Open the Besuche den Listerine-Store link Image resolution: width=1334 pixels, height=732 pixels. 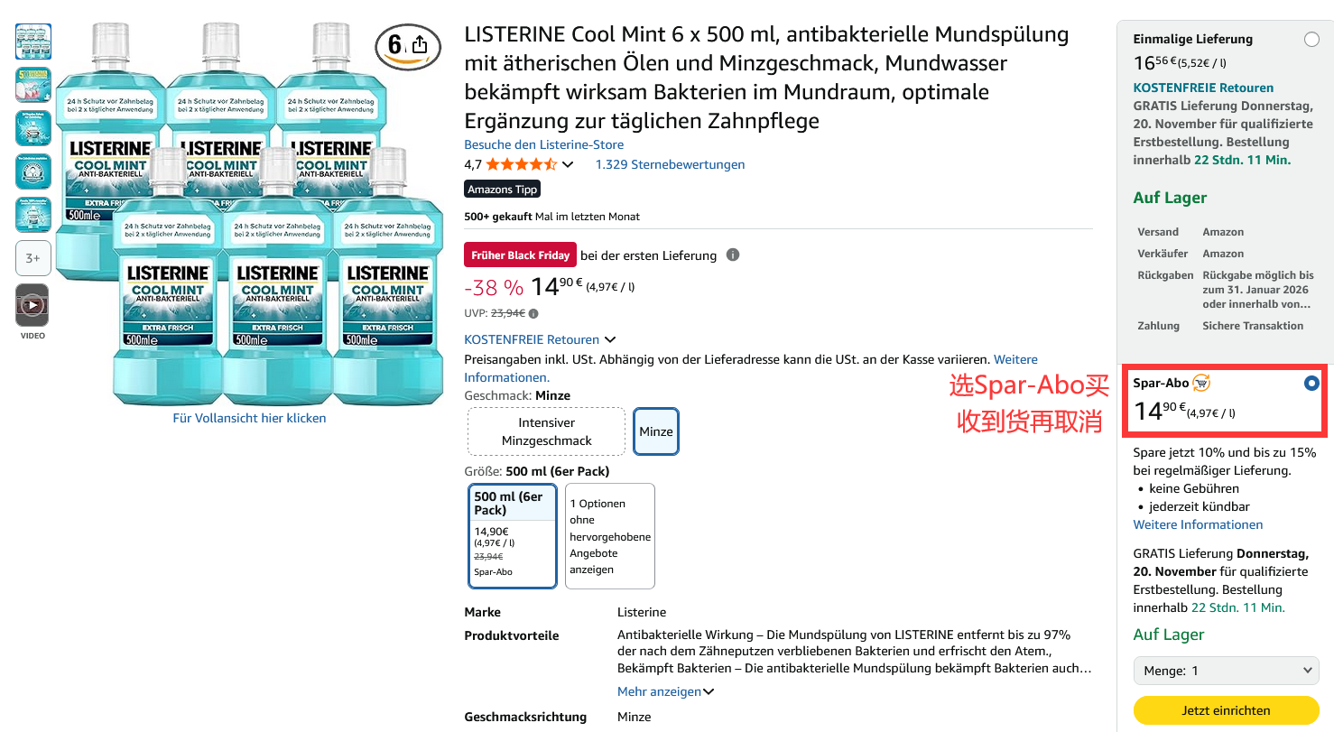[543, 144]
